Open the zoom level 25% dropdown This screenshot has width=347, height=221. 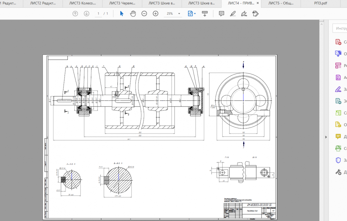pyautogui.click(x=179, y=13)
